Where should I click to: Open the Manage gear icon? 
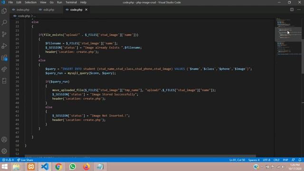click(4, 151)
